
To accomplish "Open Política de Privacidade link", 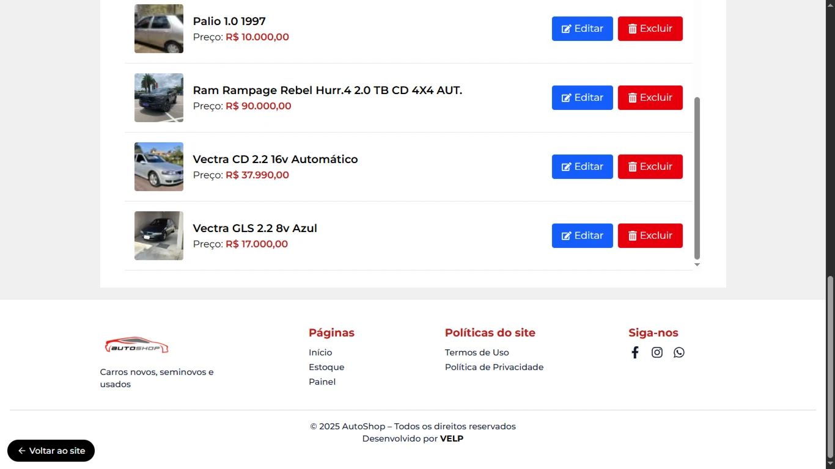I will [494, 367].
